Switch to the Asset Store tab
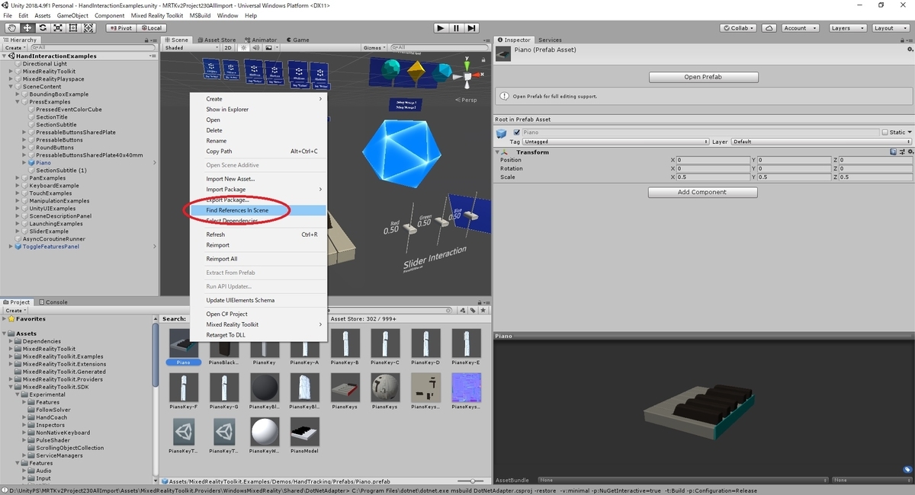 216,40
